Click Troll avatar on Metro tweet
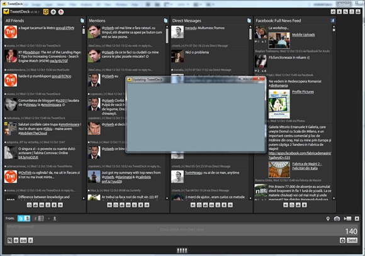 11,32
